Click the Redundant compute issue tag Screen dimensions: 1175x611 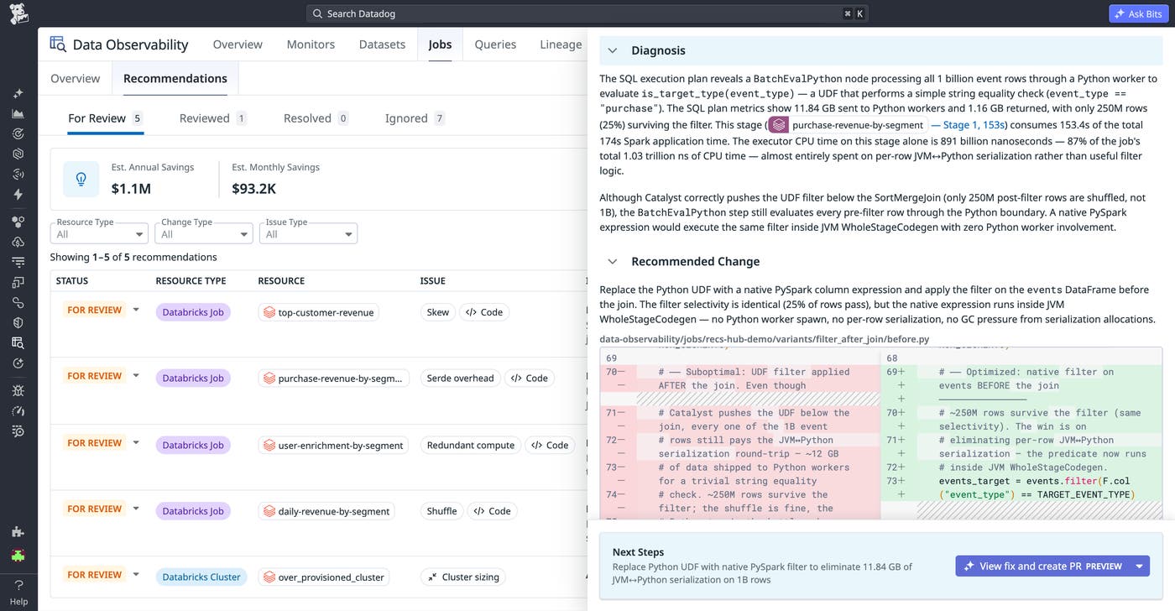pyautogui.click(x=471, y=445)
